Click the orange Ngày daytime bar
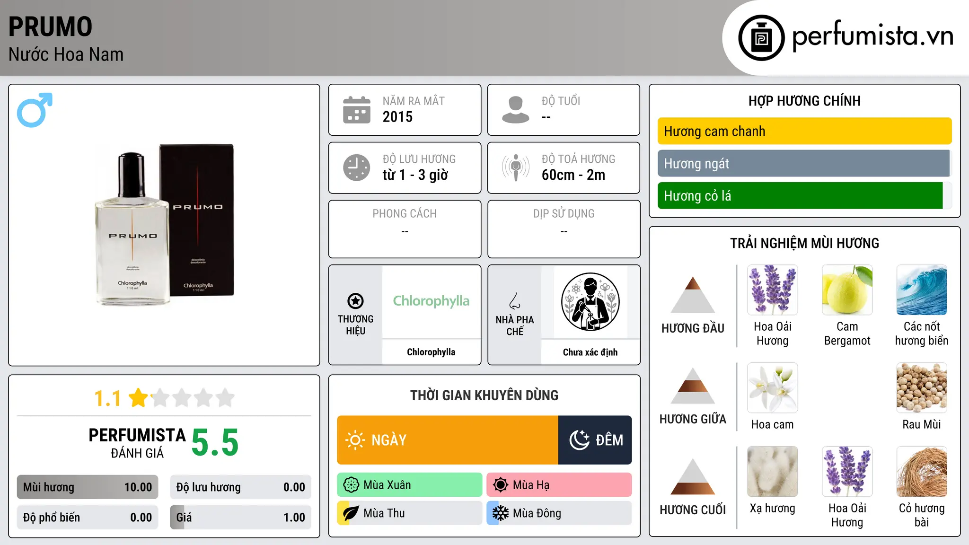The width and height of the screenshot is (969, 545). click(x=448, y=440)
